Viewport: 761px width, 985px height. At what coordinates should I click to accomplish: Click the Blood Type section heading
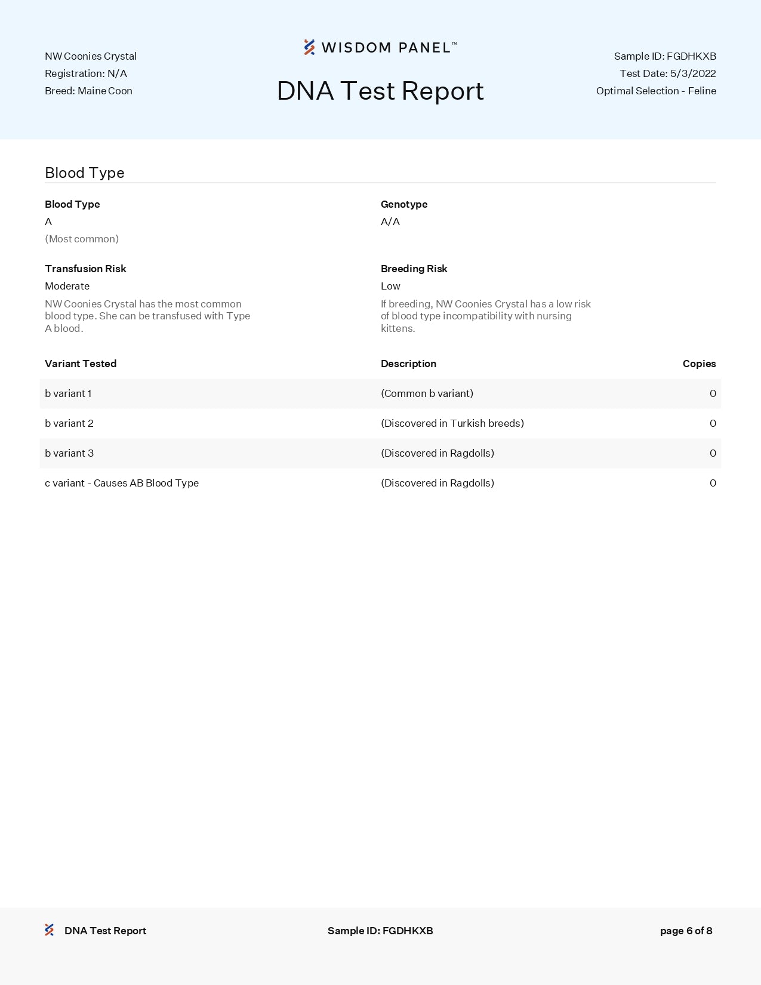[x=85, y=173]
